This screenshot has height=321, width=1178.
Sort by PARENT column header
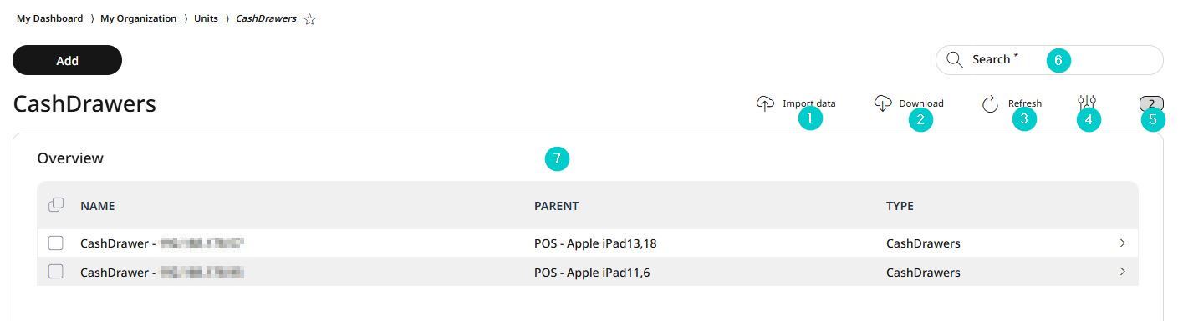tap(557, 206)
